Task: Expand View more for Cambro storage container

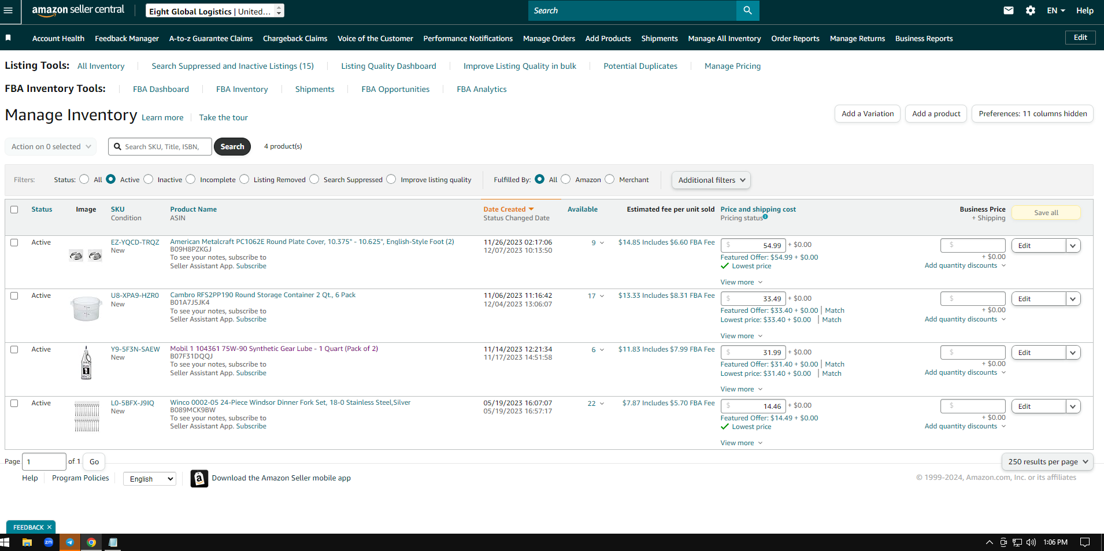Action: (742, 336)
